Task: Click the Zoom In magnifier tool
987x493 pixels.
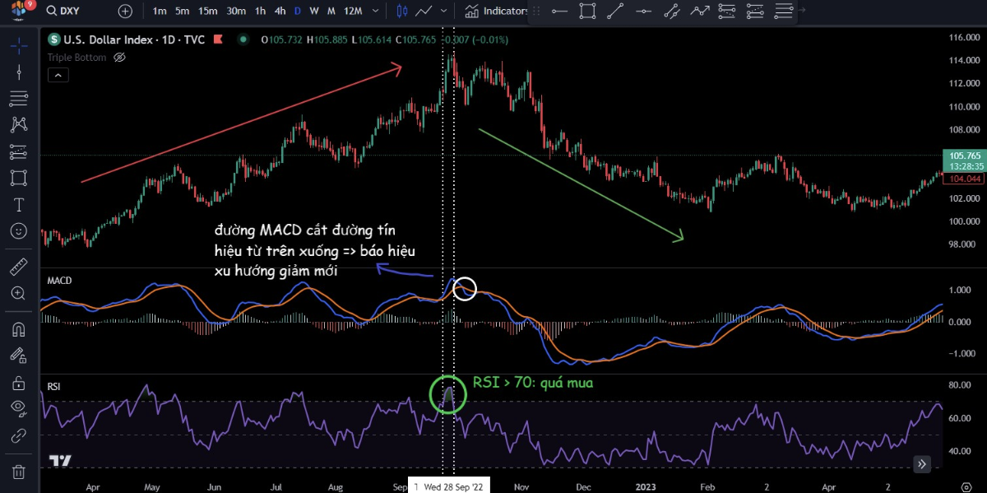Action: pyautogui.click(x=18, y=293)
